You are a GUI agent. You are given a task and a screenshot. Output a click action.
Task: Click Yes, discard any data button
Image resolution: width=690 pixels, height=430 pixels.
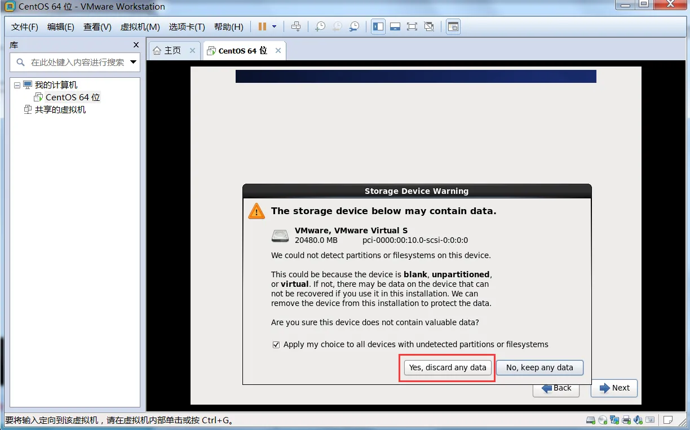pos(448,367)
